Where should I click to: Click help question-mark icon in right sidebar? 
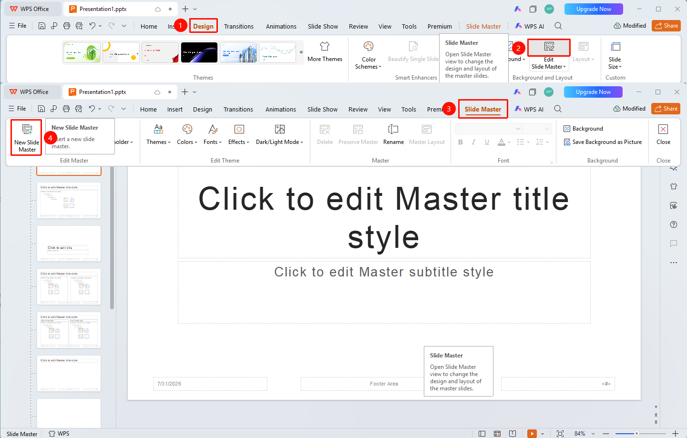click(674, 224)
